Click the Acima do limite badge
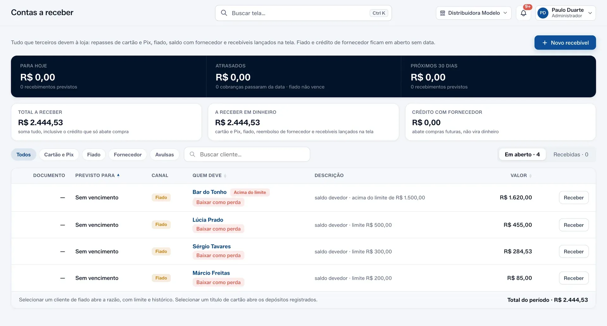 [250, 192]
